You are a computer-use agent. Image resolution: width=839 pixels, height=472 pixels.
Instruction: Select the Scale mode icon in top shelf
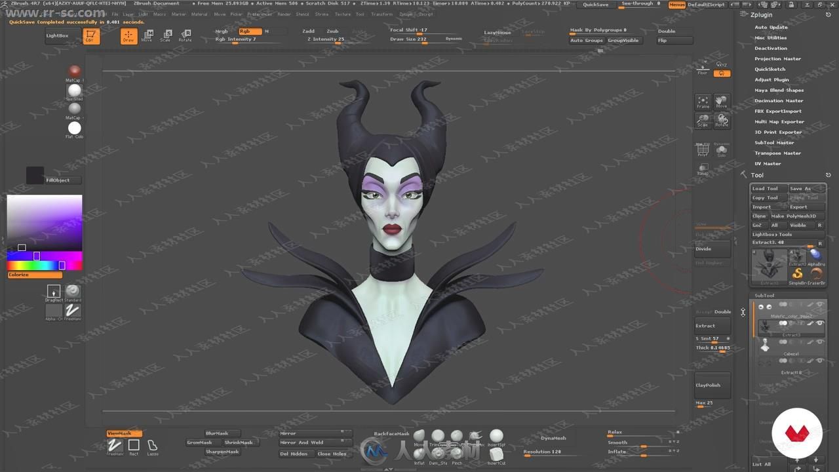coord(166,35)
